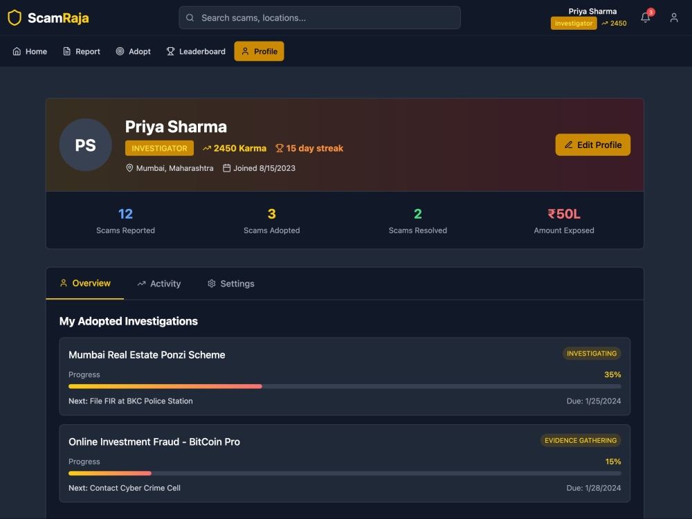692x519 pixels.
Task: Click the Report document icon
Action: coord(66,51)
